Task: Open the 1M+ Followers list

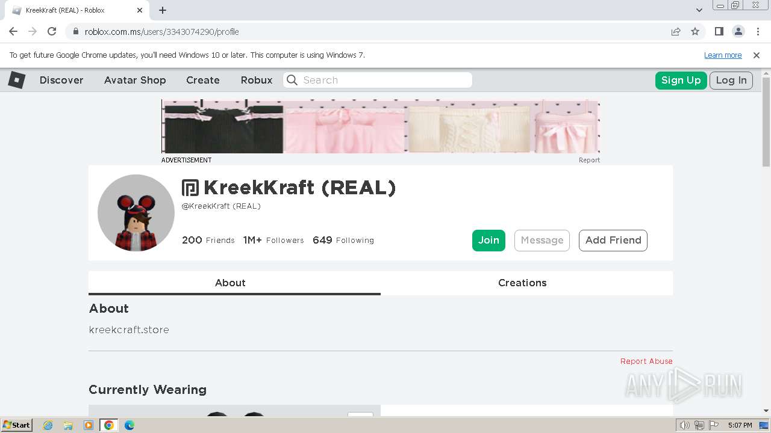Action: [273, 240]
